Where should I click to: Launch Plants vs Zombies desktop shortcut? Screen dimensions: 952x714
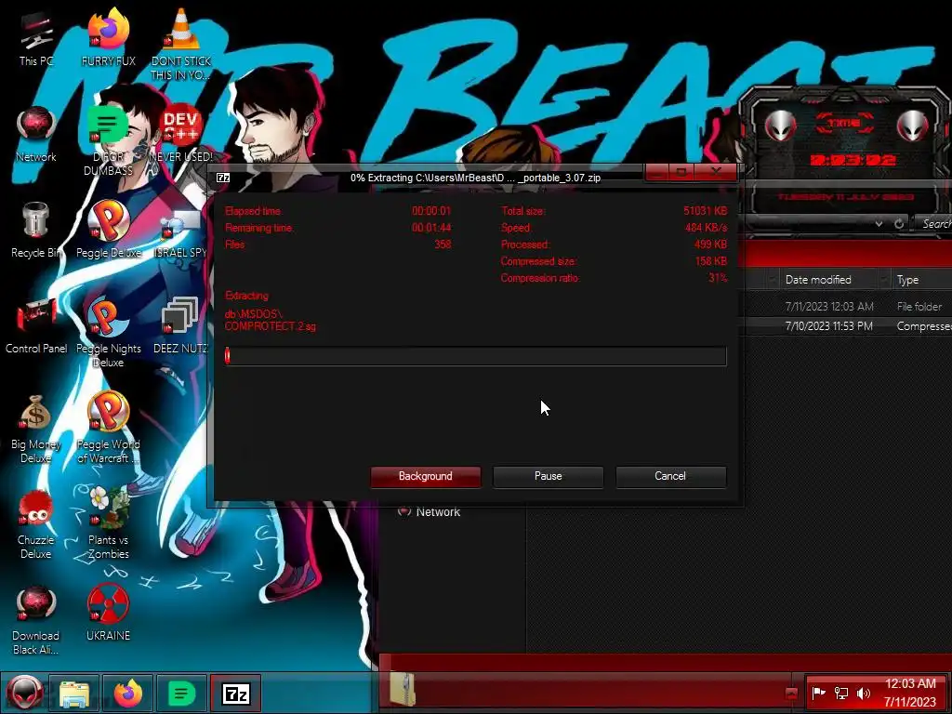108,524
